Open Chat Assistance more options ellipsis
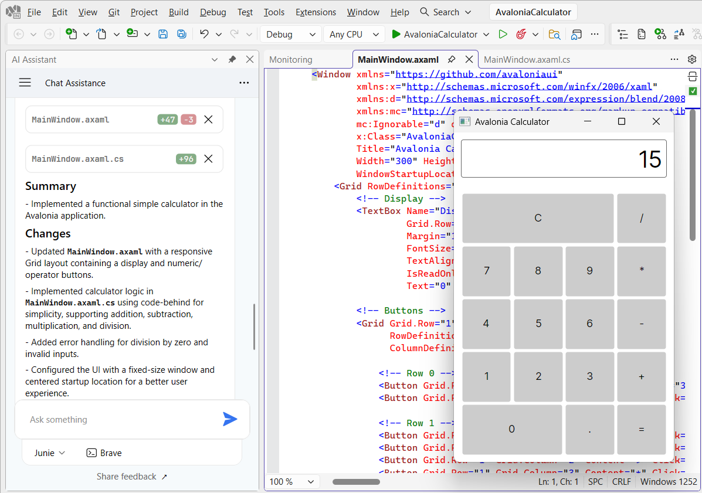Image resolution: width=702 pixels, height=493 pixels. coord(244,83)
